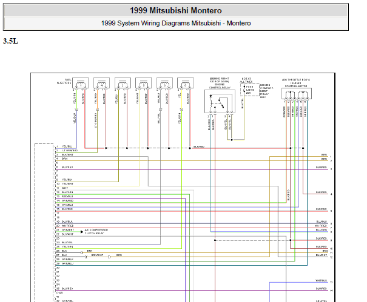Click connector pin 9 'YEL/BLK' label

point(67,180)
